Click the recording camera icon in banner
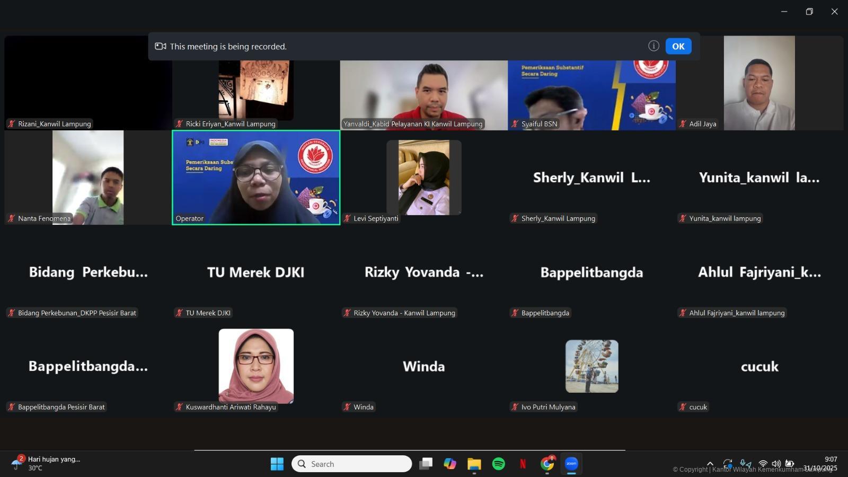The height and width of the screenshot is (477, 848). [160, 47]
